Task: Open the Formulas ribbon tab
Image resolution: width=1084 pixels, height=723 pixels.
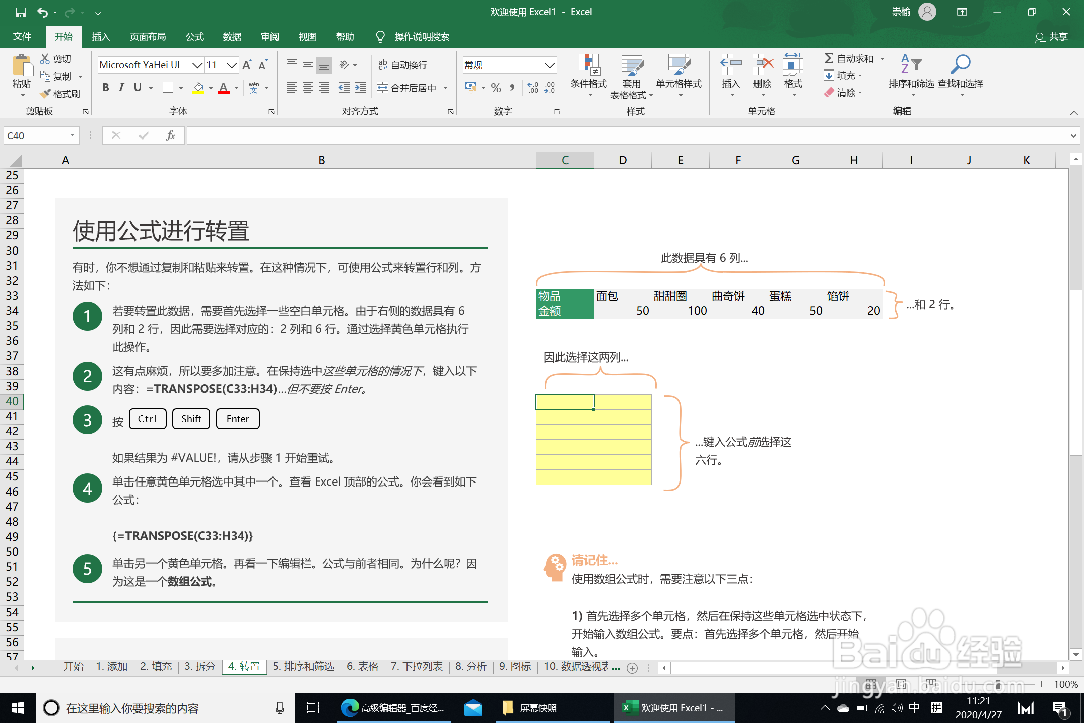Action: [194, 37]
